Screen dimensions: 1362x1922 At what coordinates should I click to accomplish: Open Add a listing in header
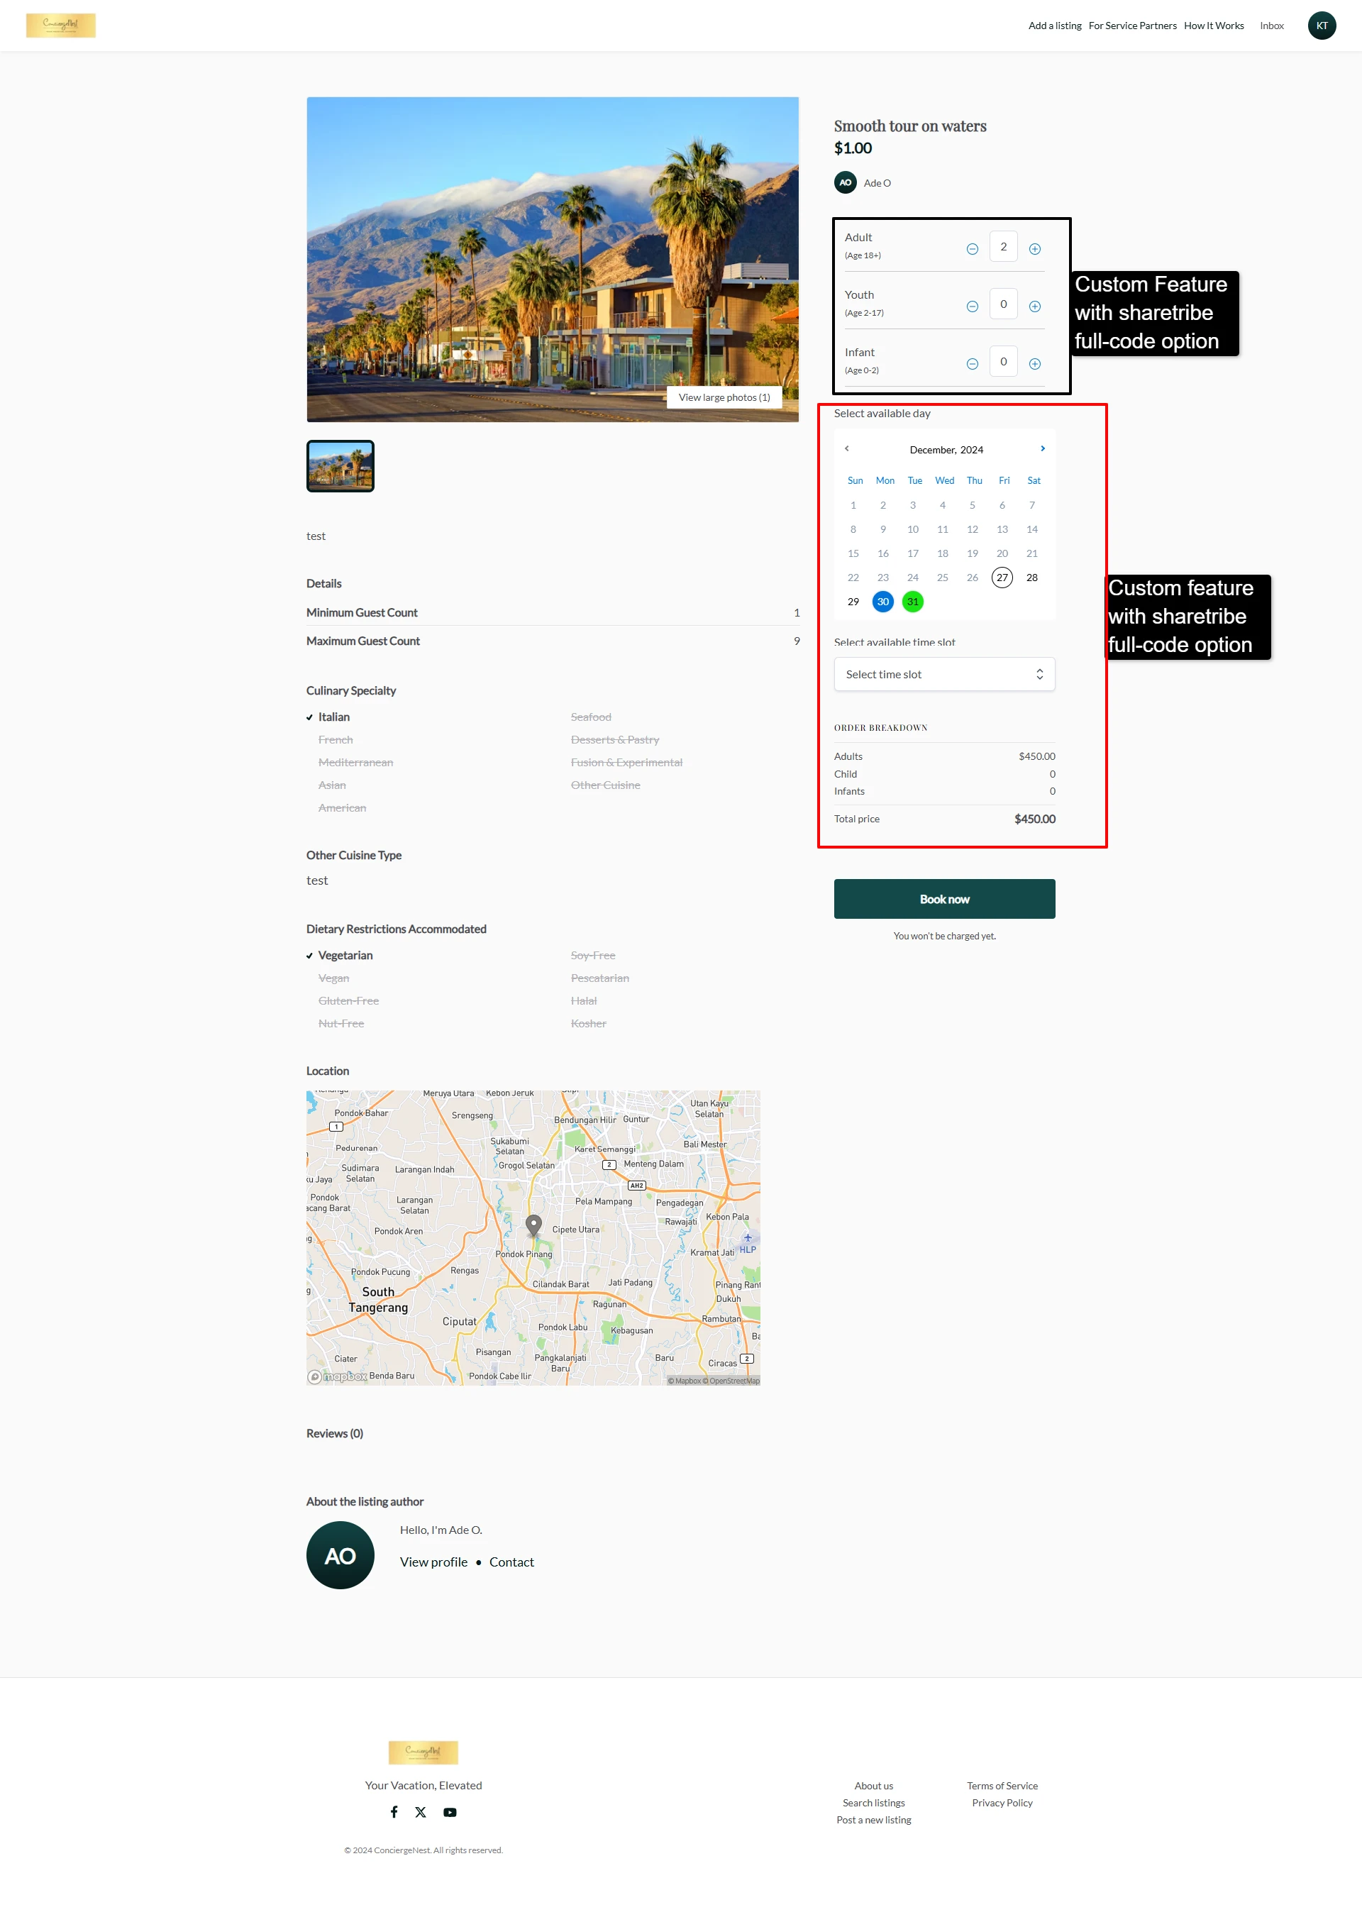1054,26
